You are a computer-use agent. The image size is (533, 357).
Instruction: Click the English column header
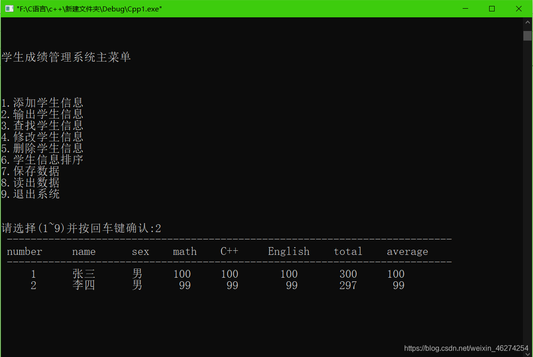pyautogui.click(x=289, y=252)
